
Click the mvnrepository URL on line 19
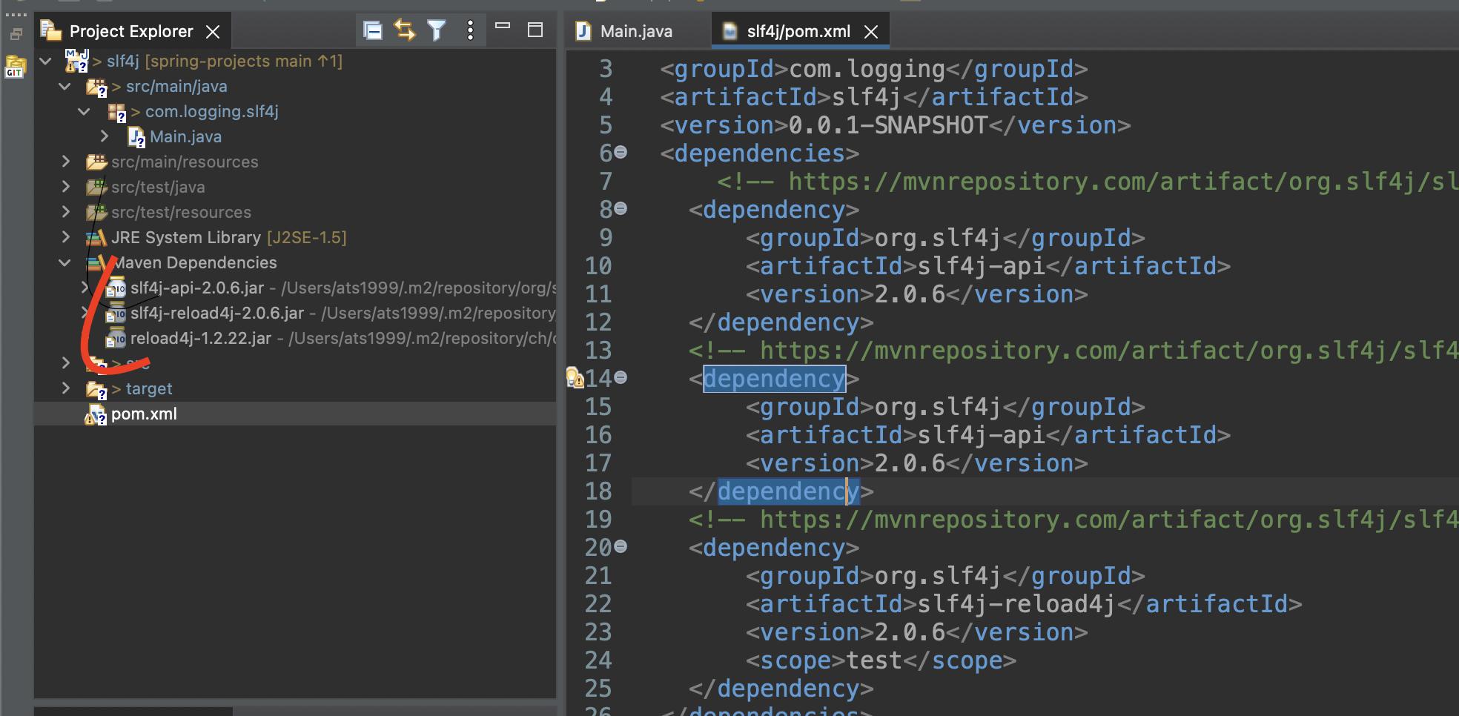tap(1108, 520)
